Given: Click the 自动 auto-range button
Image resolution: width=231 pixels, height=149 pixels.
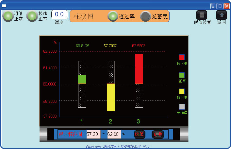Looking at the screenshot, I should point(158,134).
